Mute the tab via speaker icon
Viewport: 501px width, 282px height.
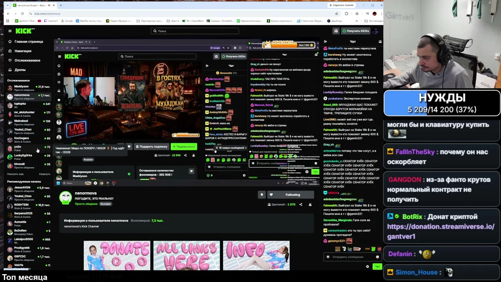50,5
